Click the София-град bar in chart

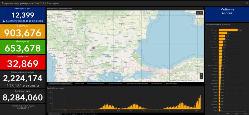[228, 30]
